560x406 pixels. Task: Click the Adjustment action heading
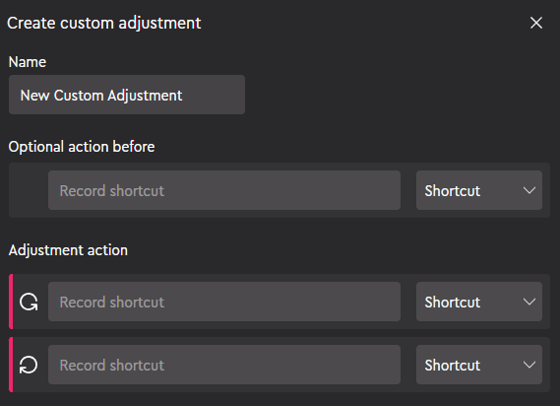[x=68, y=250]
